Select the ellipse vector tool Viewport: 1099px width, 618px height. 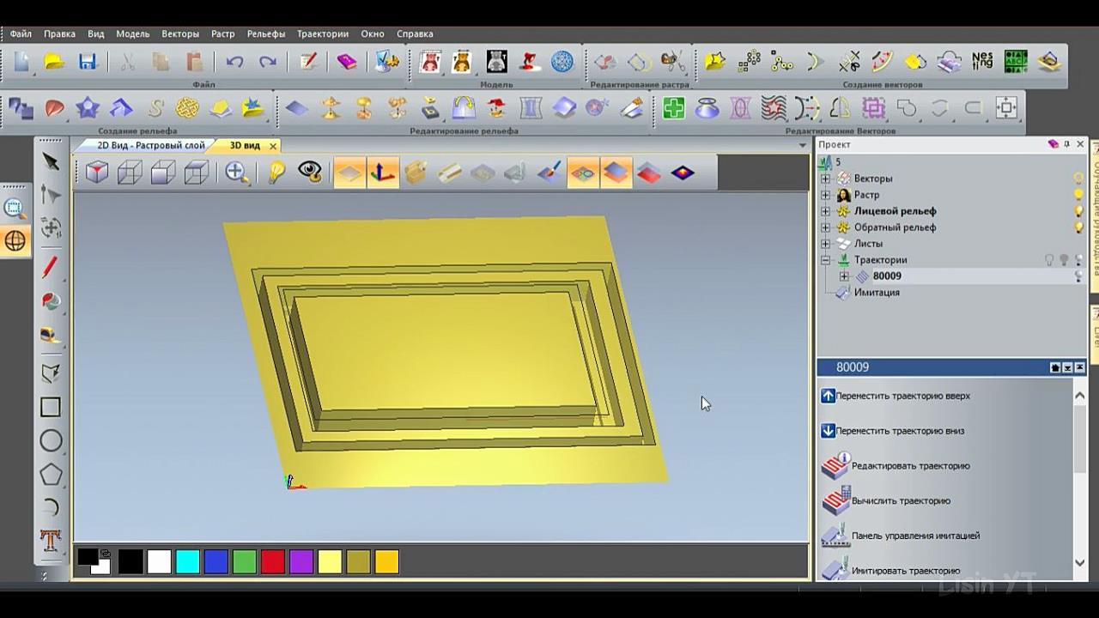pyautogui.click(x=51, y=441)
